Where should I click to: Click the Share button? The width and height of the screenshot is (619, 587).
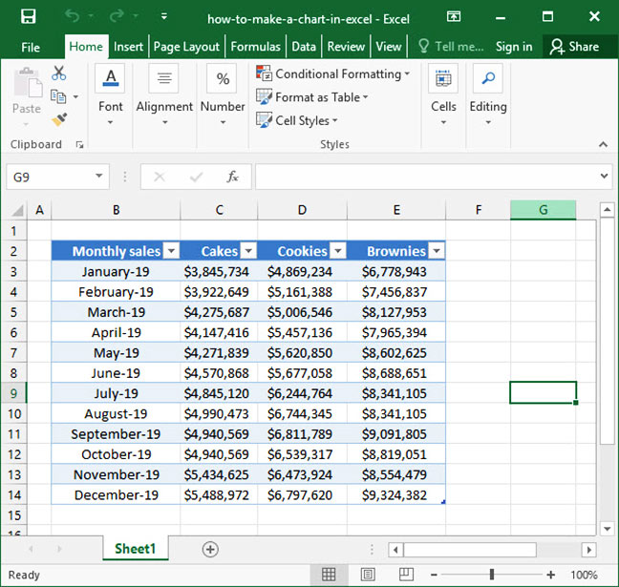click(x=574, y=47)
